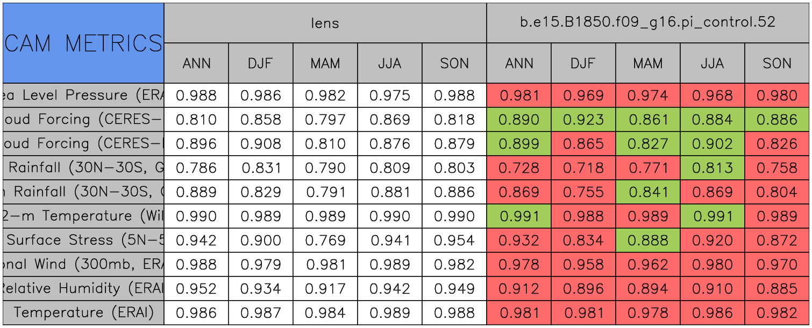
Task: Select the SON column header under lens
Action: [454, 63]
